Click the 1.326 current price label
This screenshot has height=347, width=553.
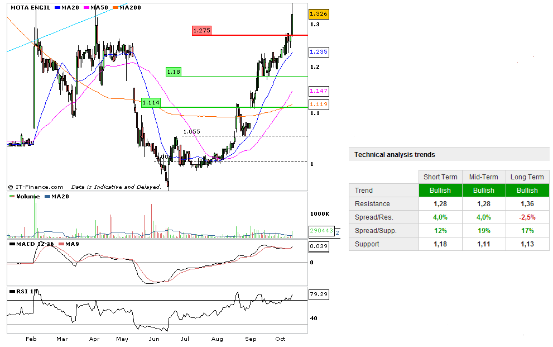[319, 14]
